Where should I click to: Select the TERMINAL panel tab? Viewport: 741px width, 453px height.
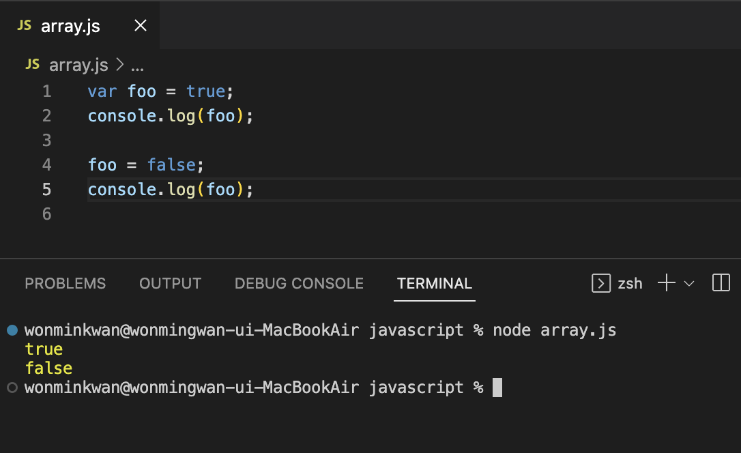435,283
